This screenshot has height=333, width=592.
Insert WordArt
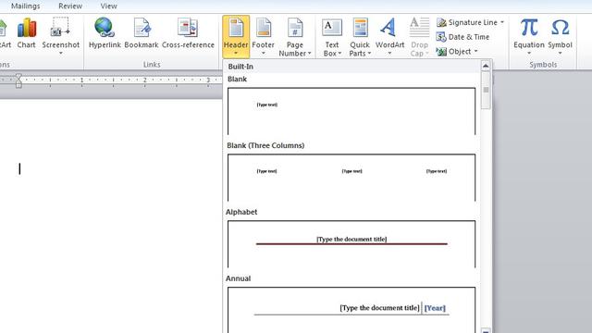389,36
